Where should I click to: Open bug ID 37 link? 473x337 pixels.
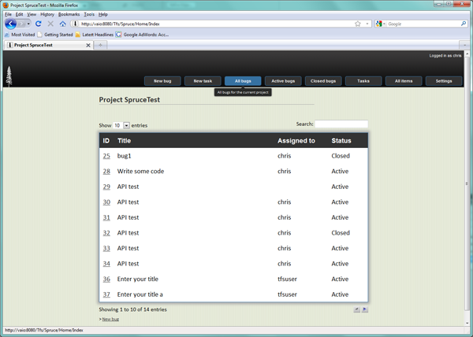106,294
